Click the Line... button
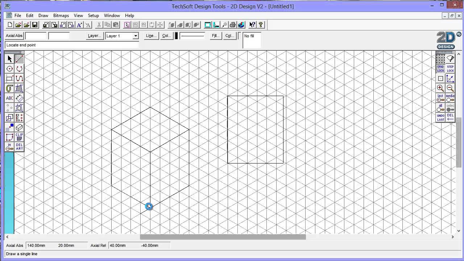Screen dimensions: 464x261 151,36
